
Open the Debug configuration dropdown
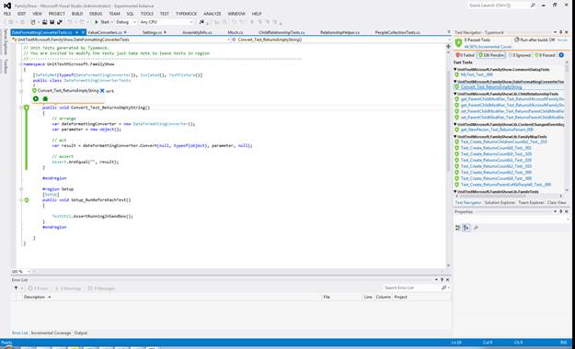tap(125, 22)
